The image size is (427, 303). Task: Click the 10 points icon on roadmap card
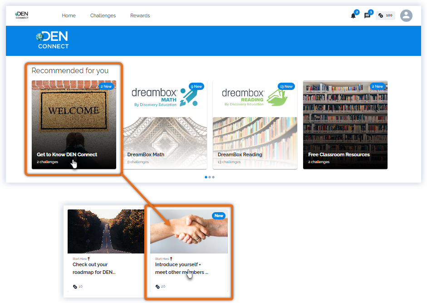click(75, 287)
